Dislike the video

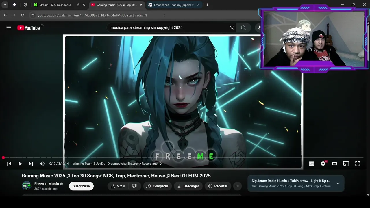pos(134,186)
